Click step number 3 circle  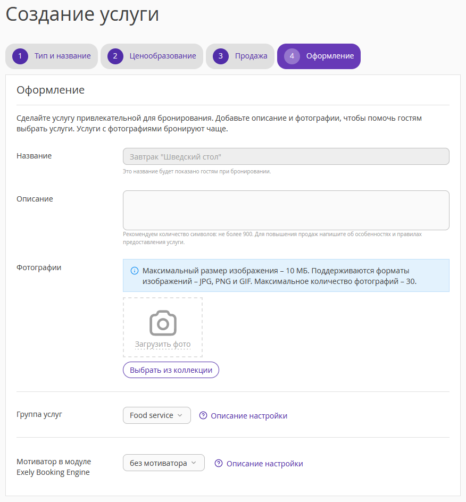(x=221, y=56)
